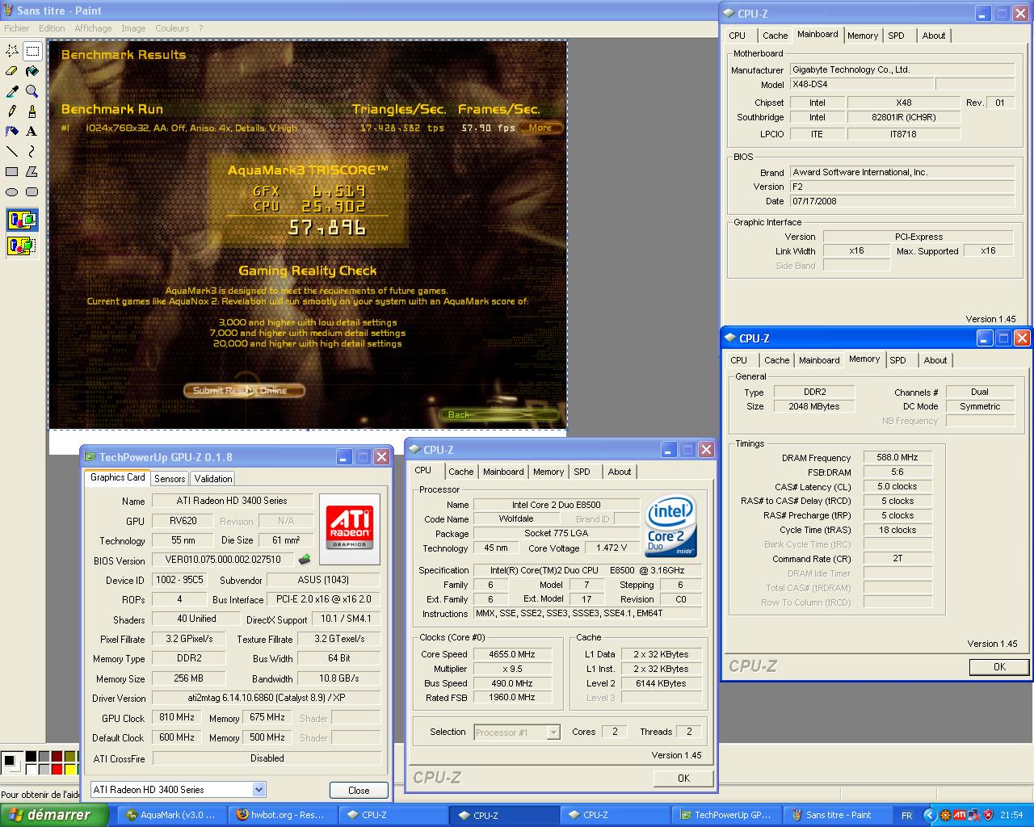Pick the yellow color swatch in palette
1034x827 pixels.
[69, 769]
